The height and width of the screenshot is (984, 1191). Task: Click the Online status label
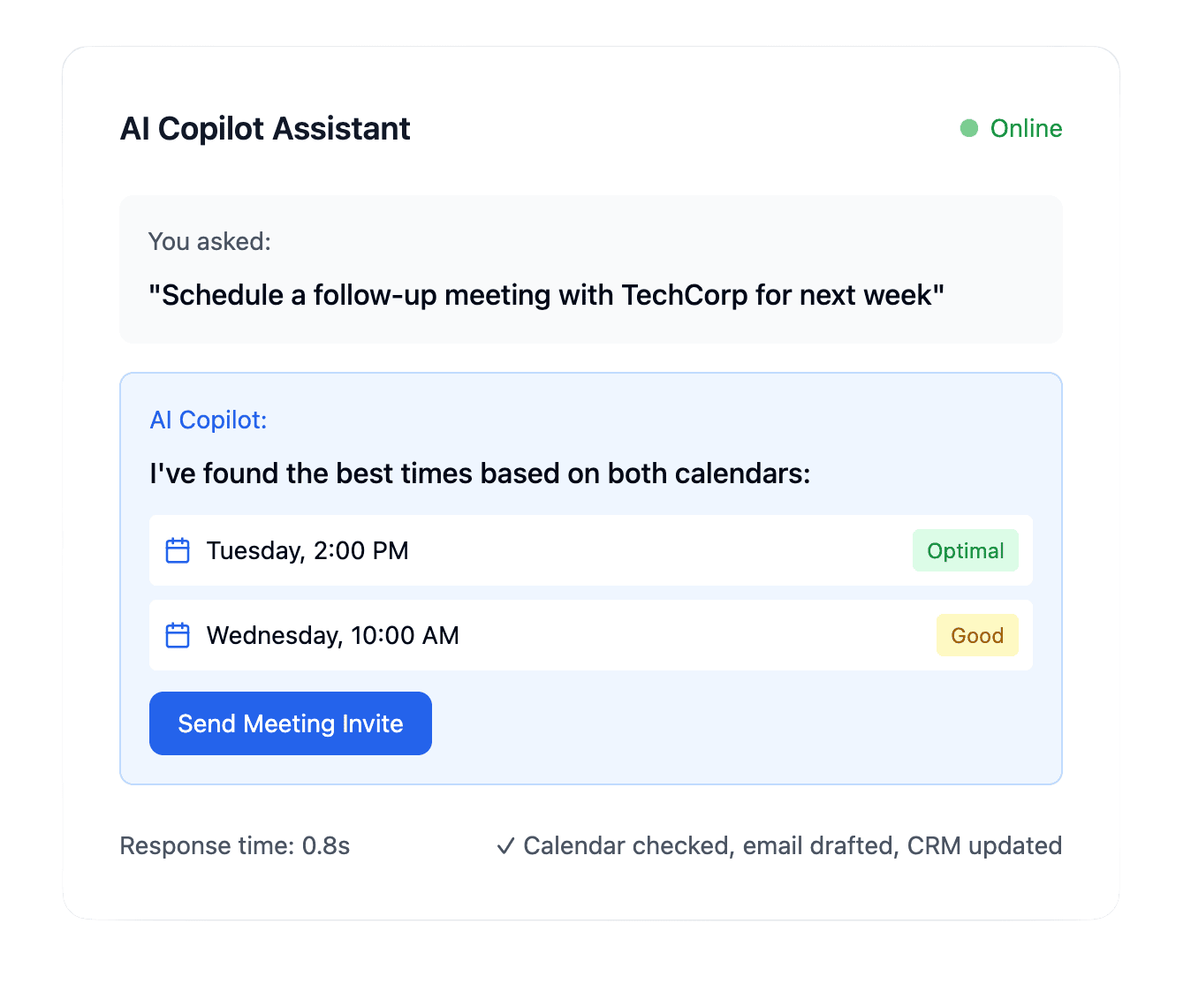(x=1026, y=129)
